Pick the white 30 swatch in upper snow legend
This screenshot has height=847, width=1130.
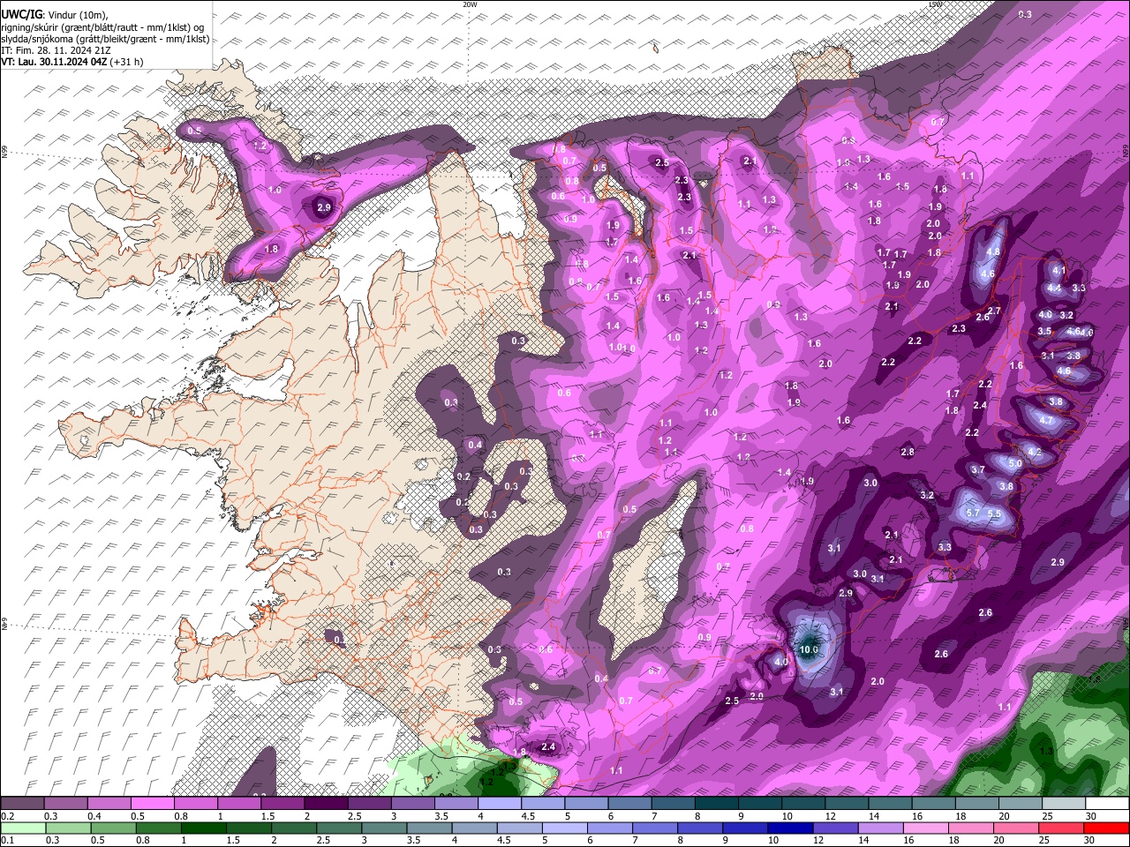tap(1107, 804)
